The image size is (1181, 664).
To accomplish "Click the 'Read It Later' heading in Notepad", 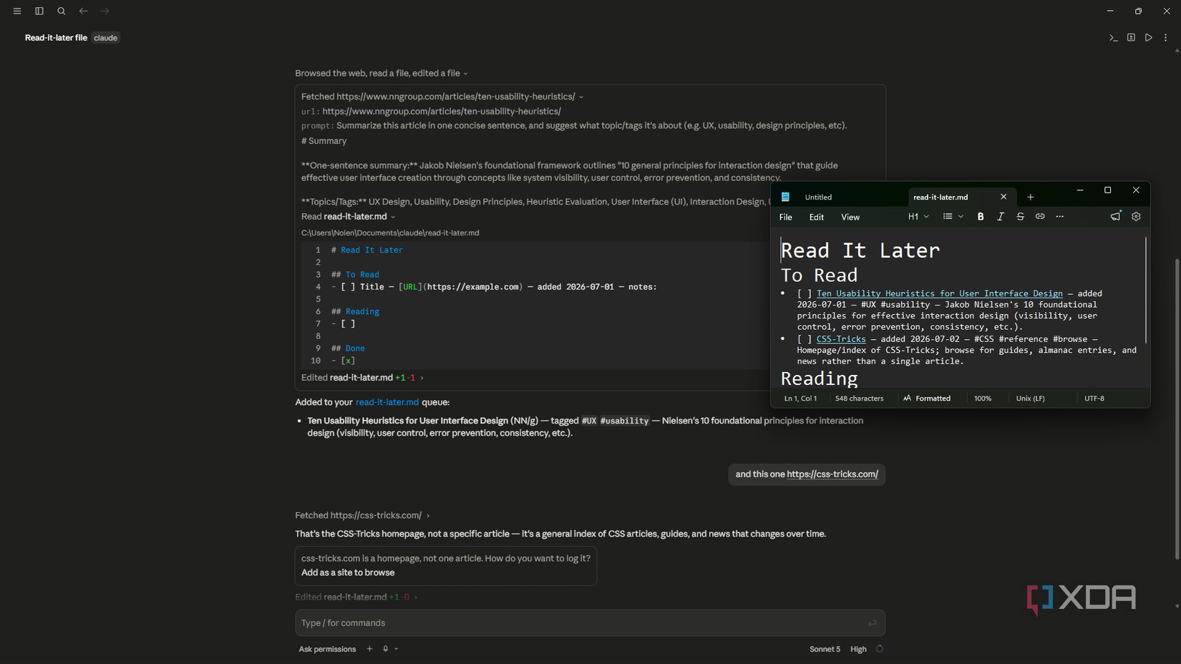I will 860,250.
